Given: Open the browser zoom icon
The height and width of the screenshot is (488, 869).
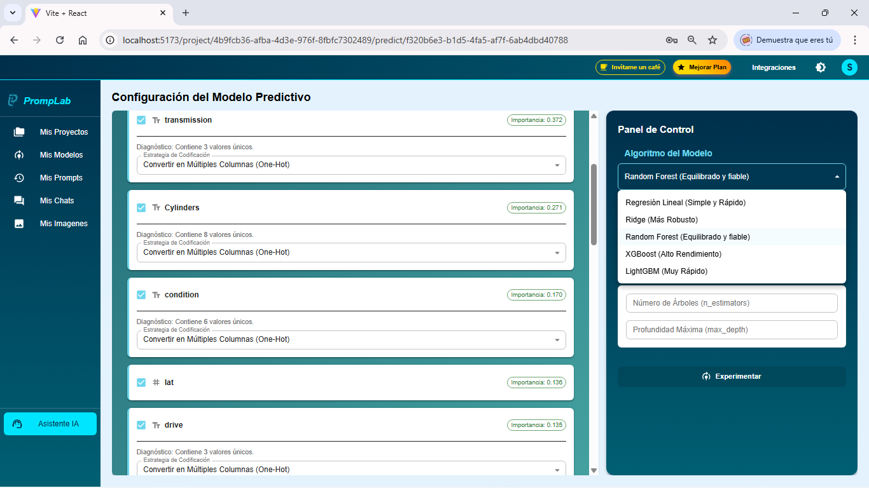Looking at the screenshot, I should tap(692, 40).
